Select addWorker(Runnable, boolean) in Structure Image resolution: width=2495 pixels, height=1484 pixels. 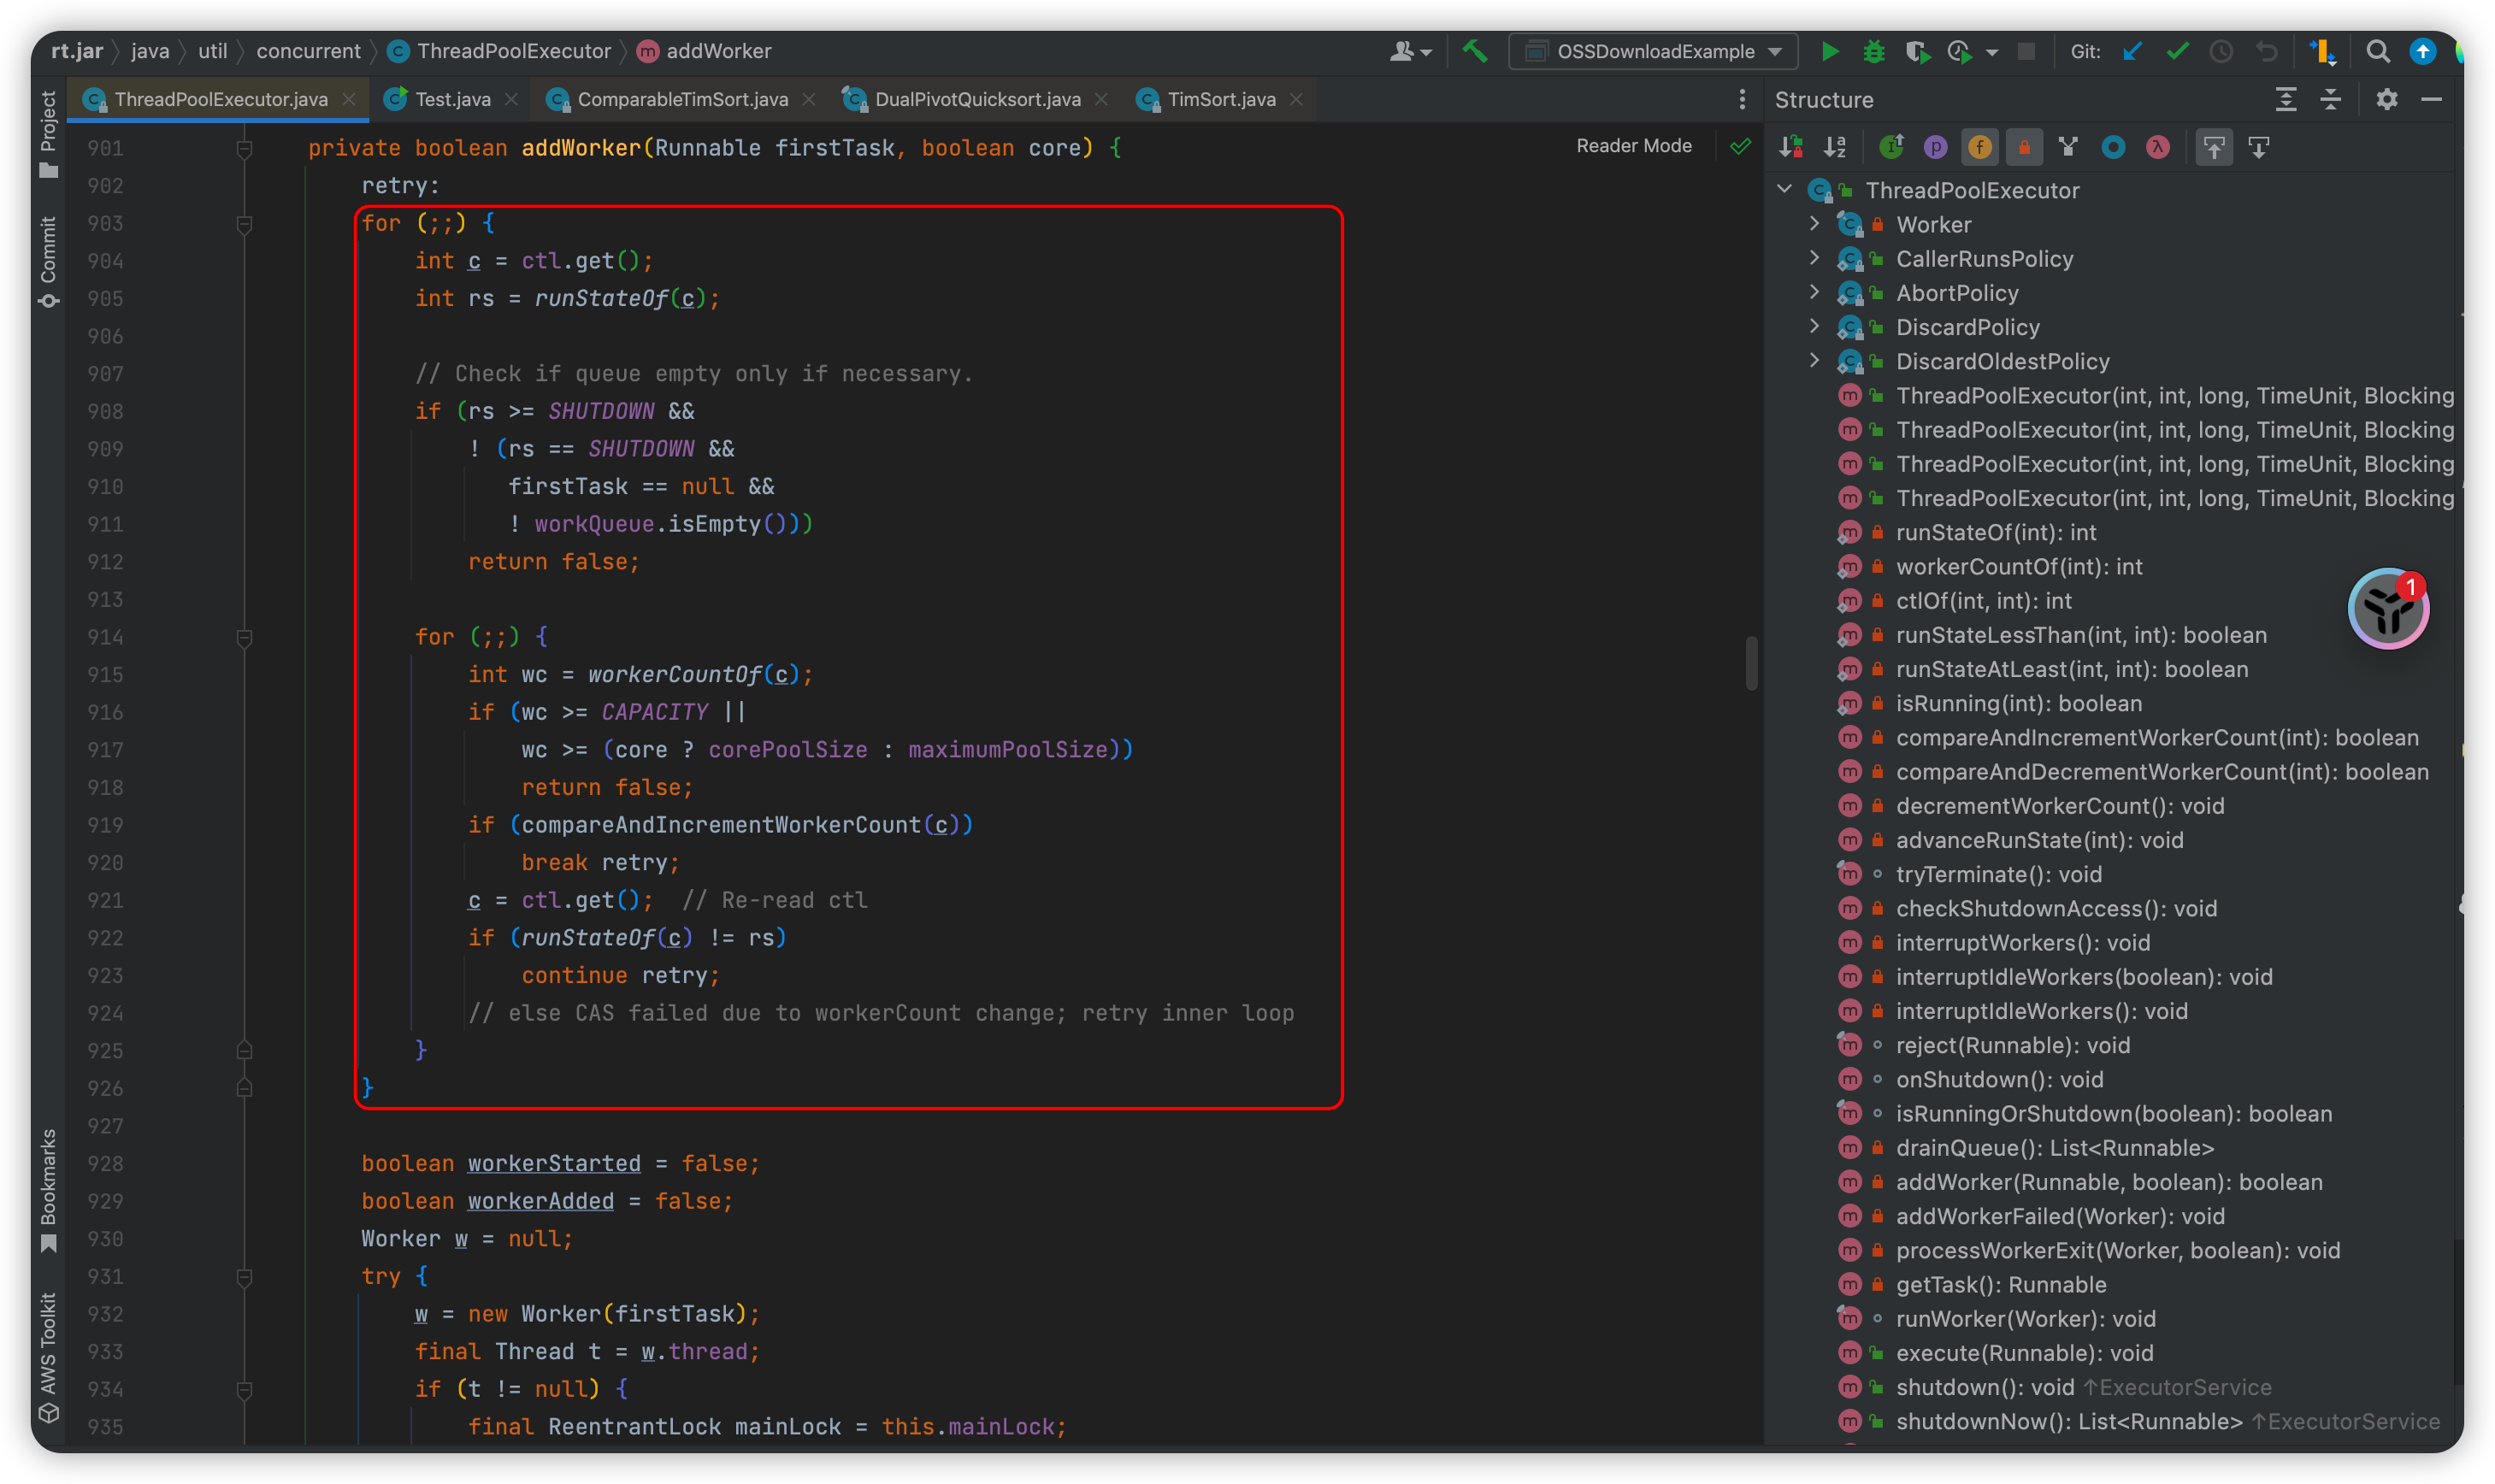[2108, 1182]
